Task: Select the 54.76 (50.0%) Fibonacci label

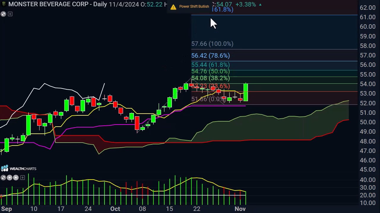Action: tap(210, 71)
